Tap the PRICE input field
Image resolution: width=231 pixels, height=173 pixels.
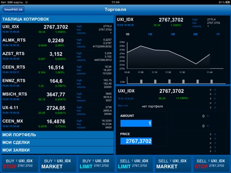click(x=136, y=141)
